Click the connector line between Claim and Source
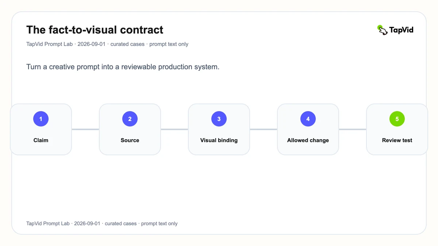This screenshot has width=438, height=246. point(85,129)
